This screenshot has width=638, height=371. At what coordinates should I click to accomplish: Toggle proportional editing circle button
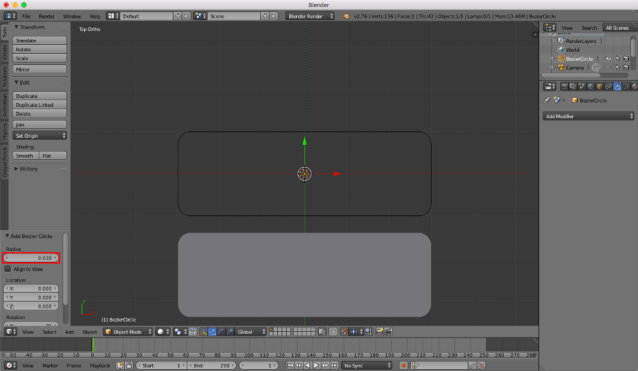coord(333,332)
